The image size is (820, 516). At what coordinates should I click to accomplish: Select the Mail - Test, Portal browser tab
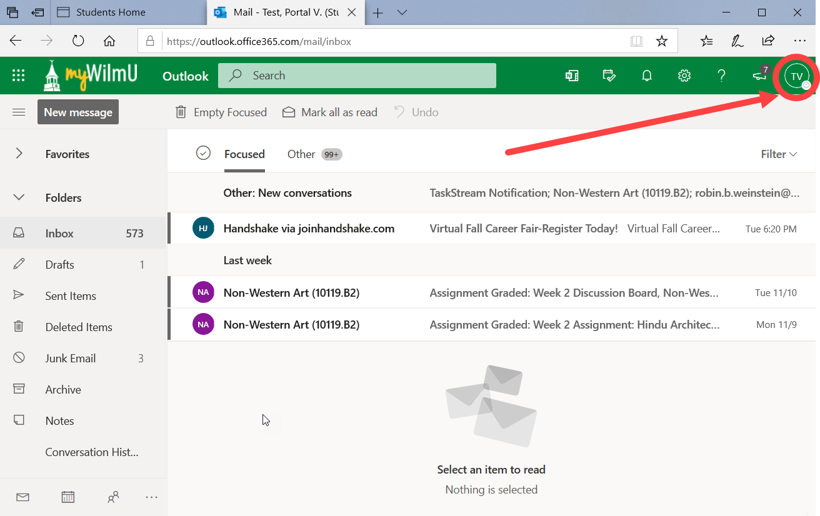point(286,12)
